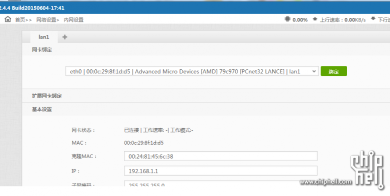Click the download speed arrow icon

click(x=373, y=19)
